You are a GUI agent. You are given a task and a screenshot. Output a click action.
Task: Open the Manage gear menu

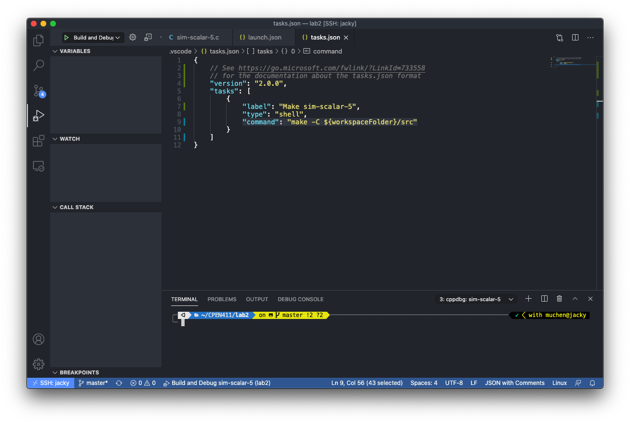(39, 364)
